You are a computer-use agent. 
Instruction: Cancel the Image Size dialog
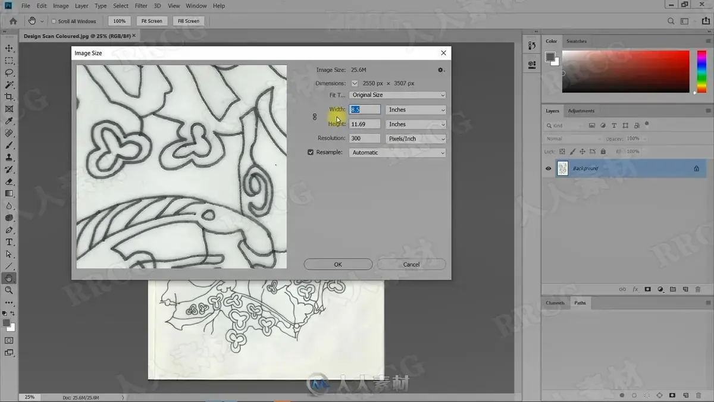pos(411,265)
